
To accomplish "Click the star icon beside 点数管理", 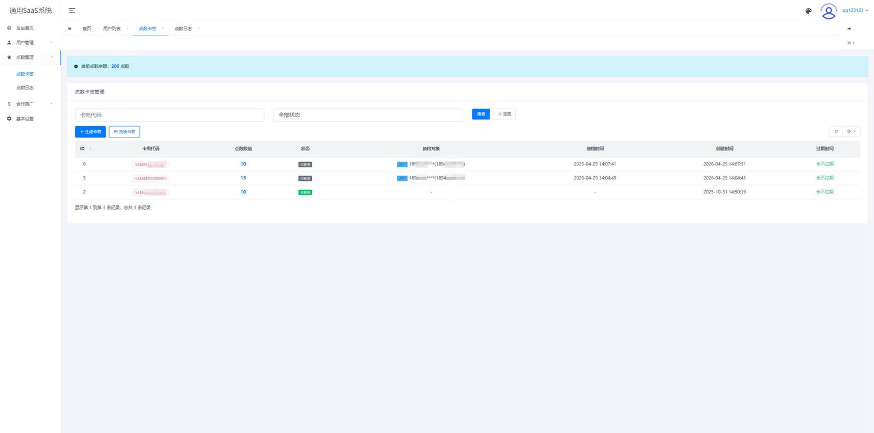I will coord(9,57).
